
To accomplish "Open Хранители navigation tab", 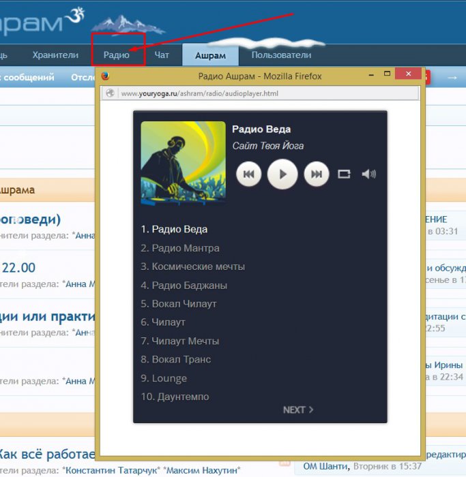I will click(55, 55).
